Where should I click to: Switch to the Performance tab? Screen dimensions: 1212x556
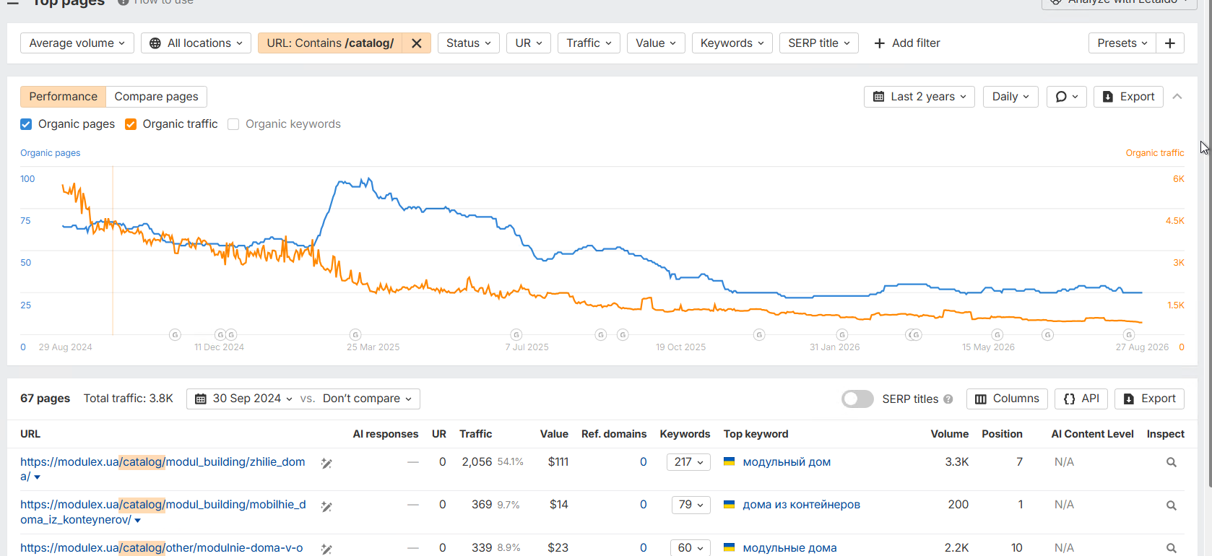pyautogui.click(x=63, y=97)
